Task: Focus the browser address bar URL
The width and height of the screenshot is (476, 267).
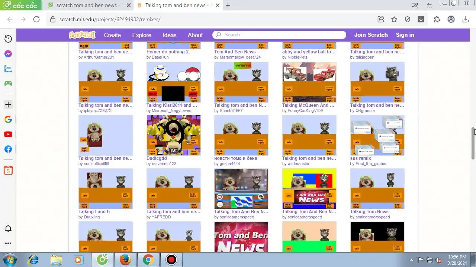Action: (x=110, y=19)
